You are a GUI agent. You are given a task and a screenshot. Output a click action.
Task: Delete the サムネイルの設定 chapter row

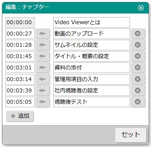coord(138,45)
